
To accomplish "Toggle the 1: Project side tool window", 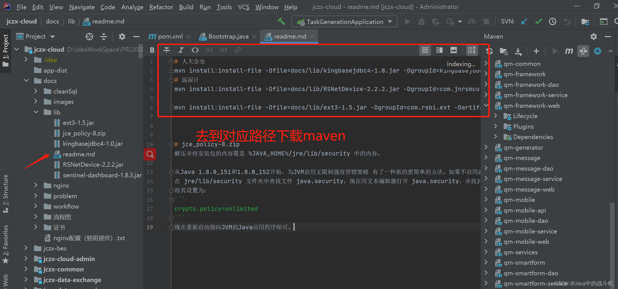I will [x=6, y=51].
